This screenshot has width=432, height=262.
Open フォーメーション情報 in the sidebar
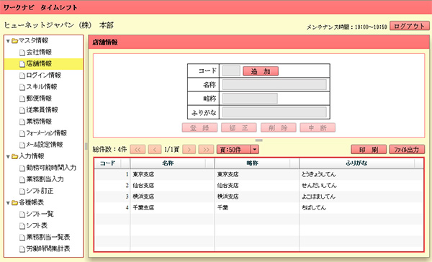46,133
